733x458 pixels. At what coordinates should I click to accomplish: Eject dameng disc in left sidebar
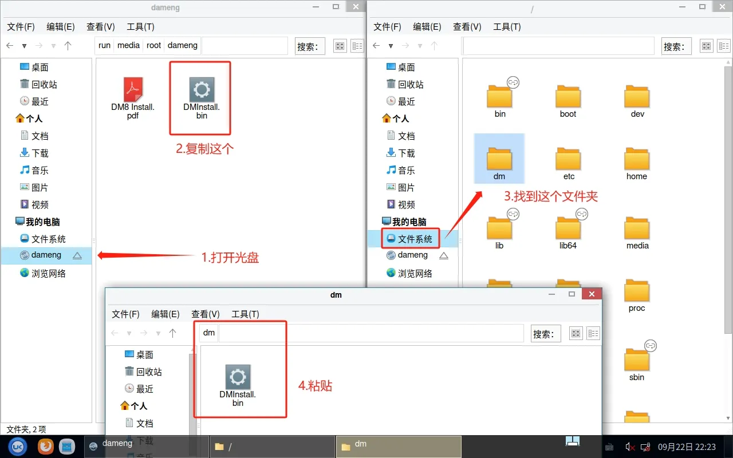pos(77,255)
